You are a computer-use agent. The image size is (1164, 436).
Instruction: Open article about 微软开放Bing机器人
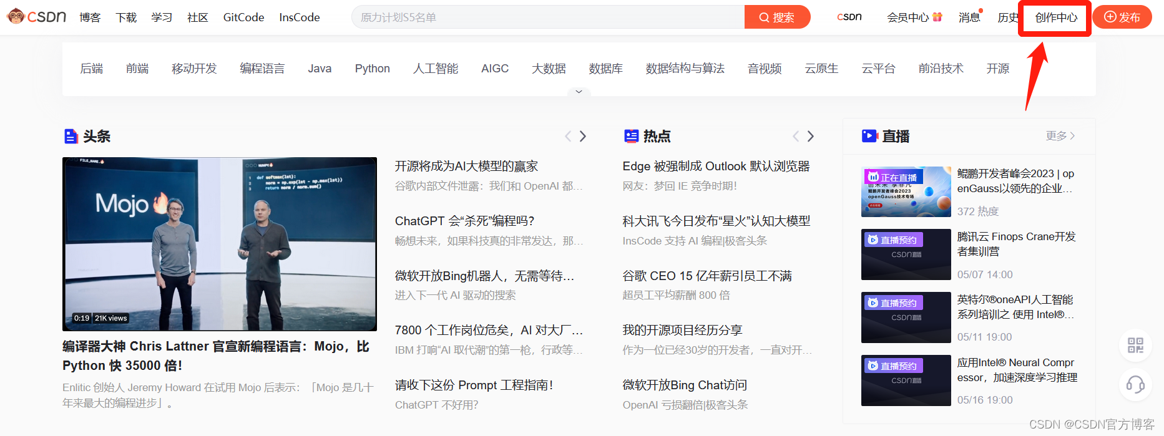484,276
